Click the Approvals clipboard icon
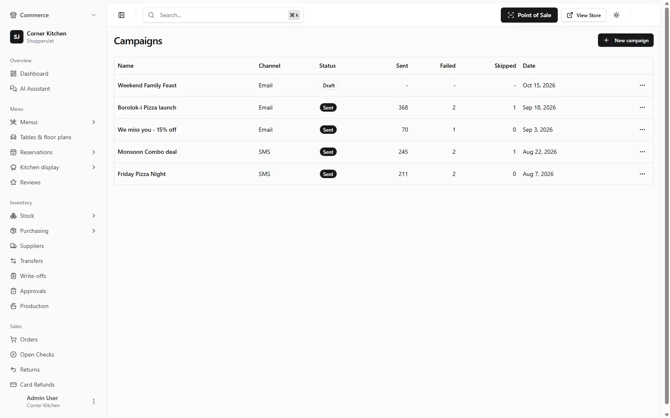 click(13, 291)
